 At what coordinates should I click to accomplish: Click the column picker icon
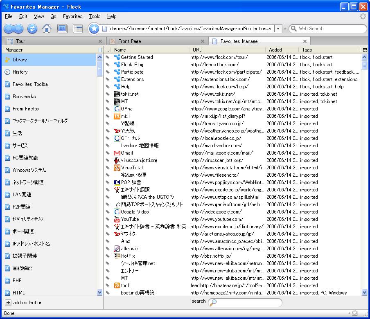(365, 50)
